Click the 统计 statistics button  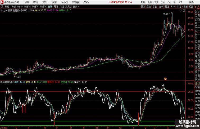click(161, 7)
